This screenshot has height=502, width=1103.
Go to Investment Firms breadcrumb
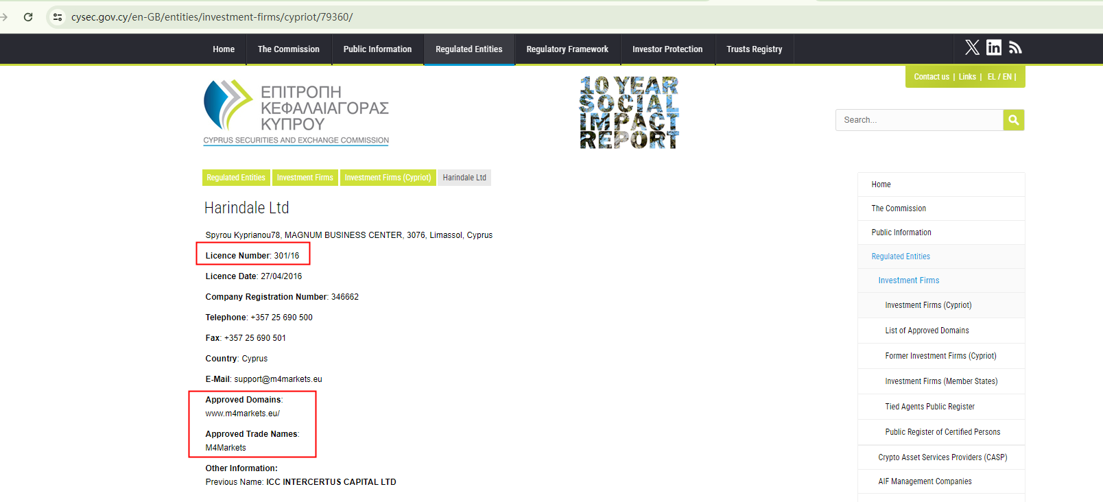coord(305,178)
